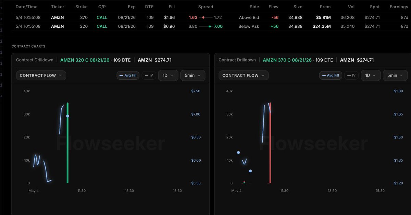Click the spread indicator between 1.63 and 1.72
Viewport: 411px width, 215px height.
206,17
